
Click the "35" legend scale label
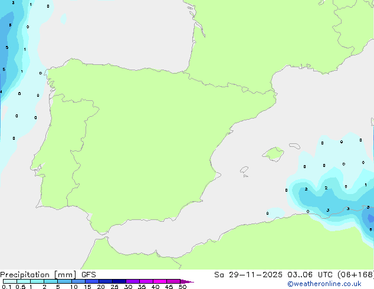point(142,287)
